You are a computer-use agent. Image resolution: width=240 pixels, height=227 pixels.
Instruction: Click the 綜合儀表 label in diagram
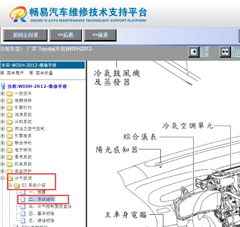[140, 137]
